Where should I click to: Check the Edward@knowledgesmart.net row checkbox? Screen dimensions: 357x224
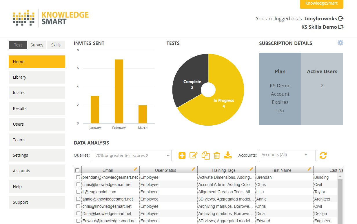(78, 221)
